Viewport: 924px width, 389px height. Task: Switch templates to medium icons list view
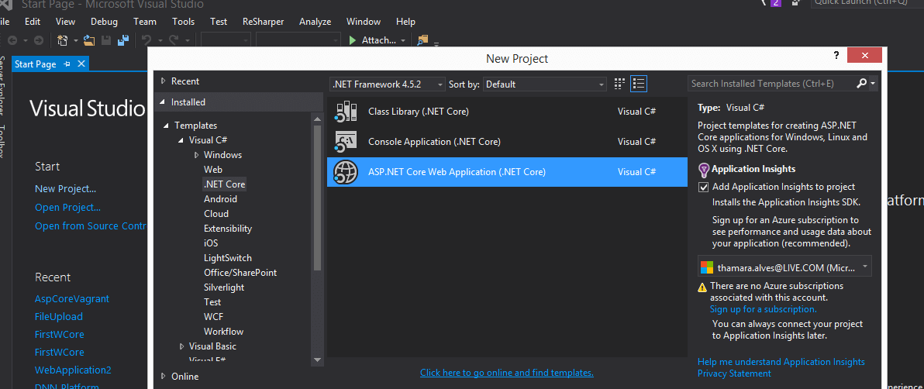tap(639, 84)
